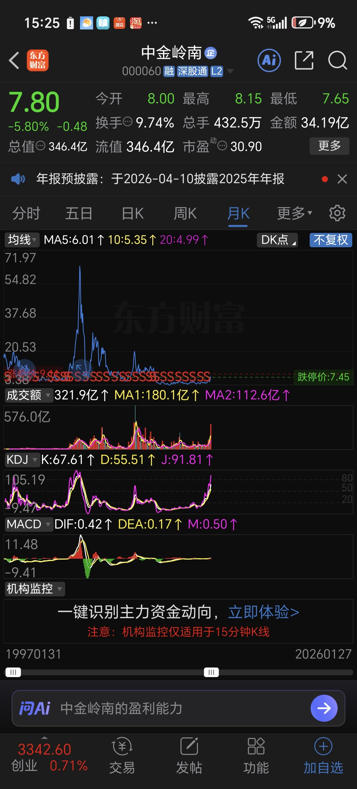Toggle the 不复权 adjustment button
Screen dimensions: 357x789
pyautogui.click(x=331, y=240)
